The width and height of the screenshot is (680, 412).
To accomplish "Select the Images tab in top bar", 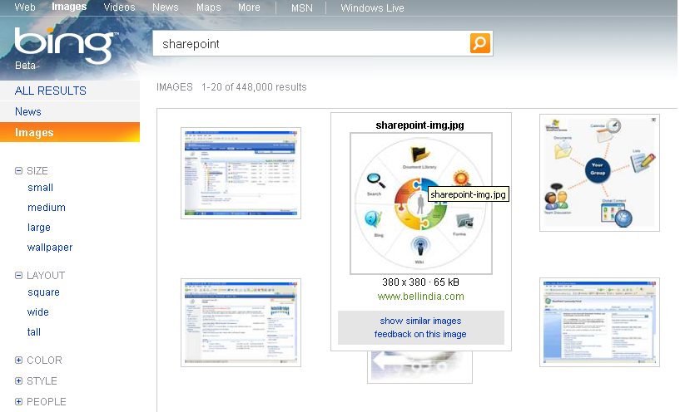I will tap(69, 7).
